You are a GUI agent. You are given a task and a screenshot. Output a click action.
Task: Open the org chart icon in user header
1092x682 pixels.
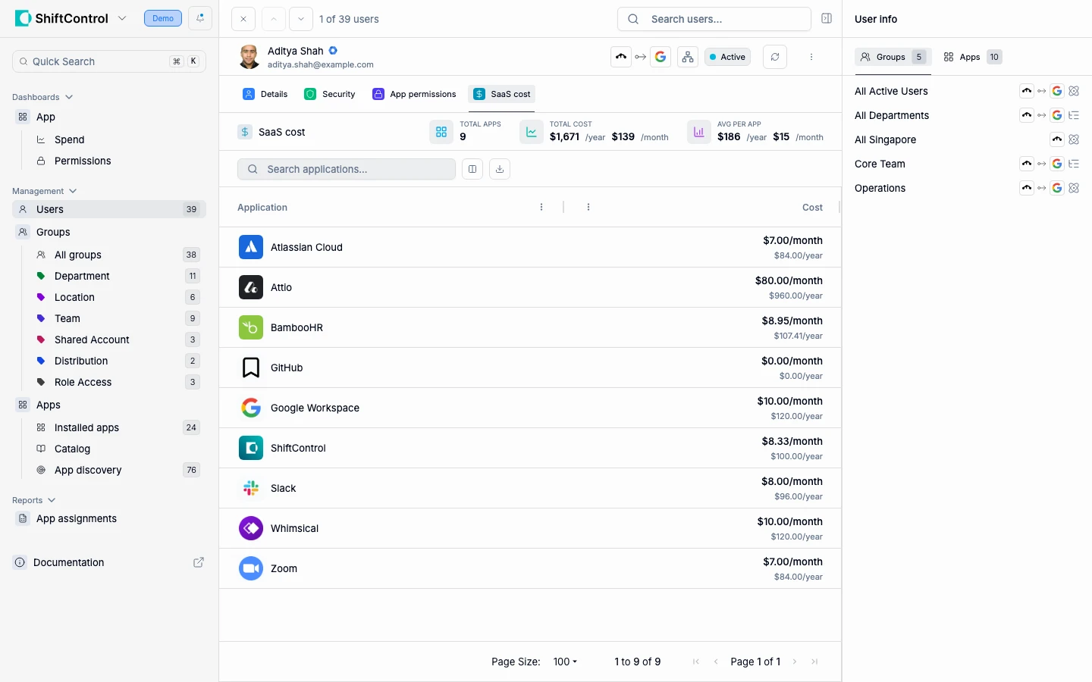688,57
